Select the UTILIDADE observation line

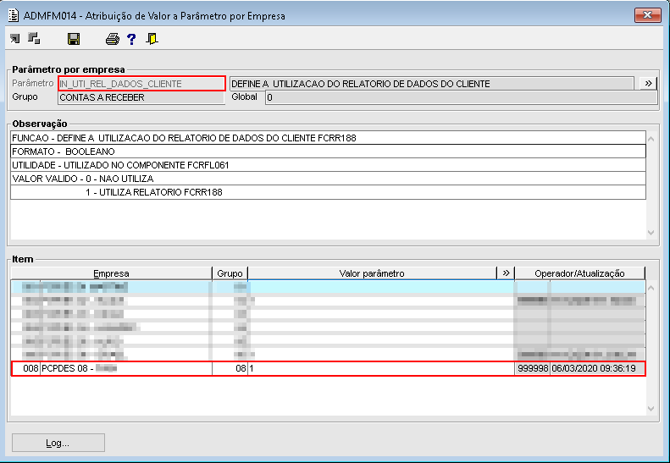(328, 165)
